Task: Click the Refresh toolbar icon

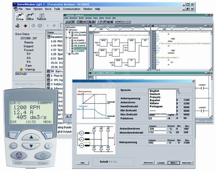Action: (42, 17)
